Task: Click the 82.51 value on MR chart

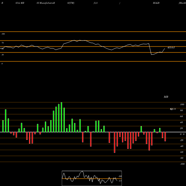Action: pos(173,109)
